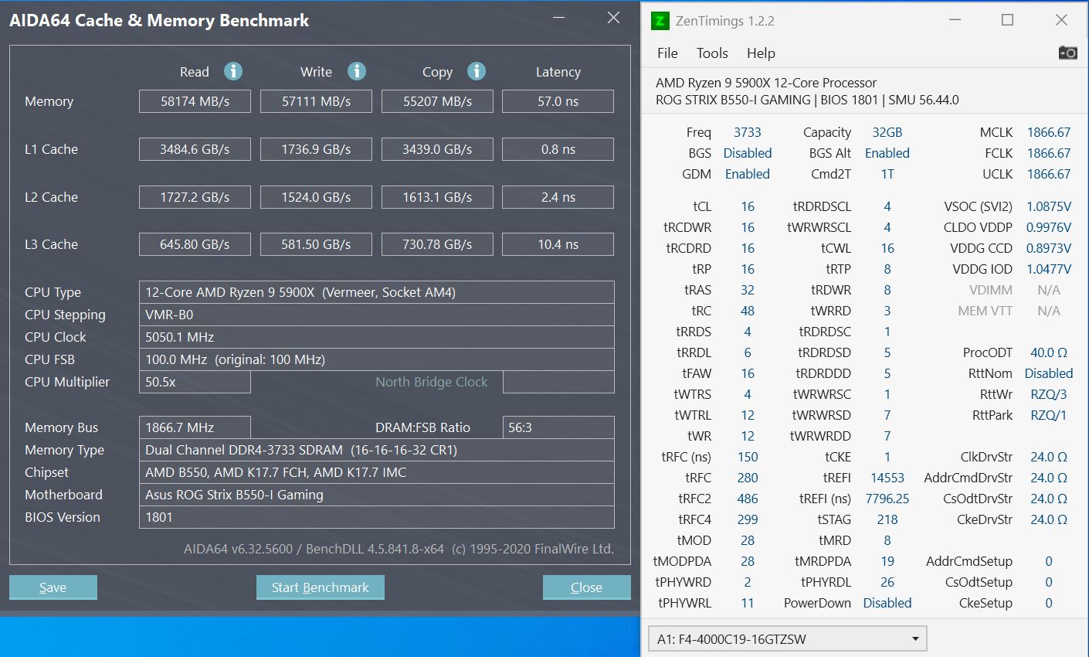Click the Chipset field AMD B550
1089x657 pixels.
377,472
